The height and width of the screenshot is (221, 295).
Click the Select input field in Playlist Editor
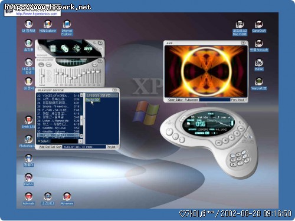pos(64,141)
